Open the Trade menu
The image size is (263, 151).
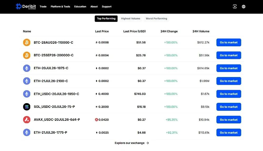tap(43, 7)
